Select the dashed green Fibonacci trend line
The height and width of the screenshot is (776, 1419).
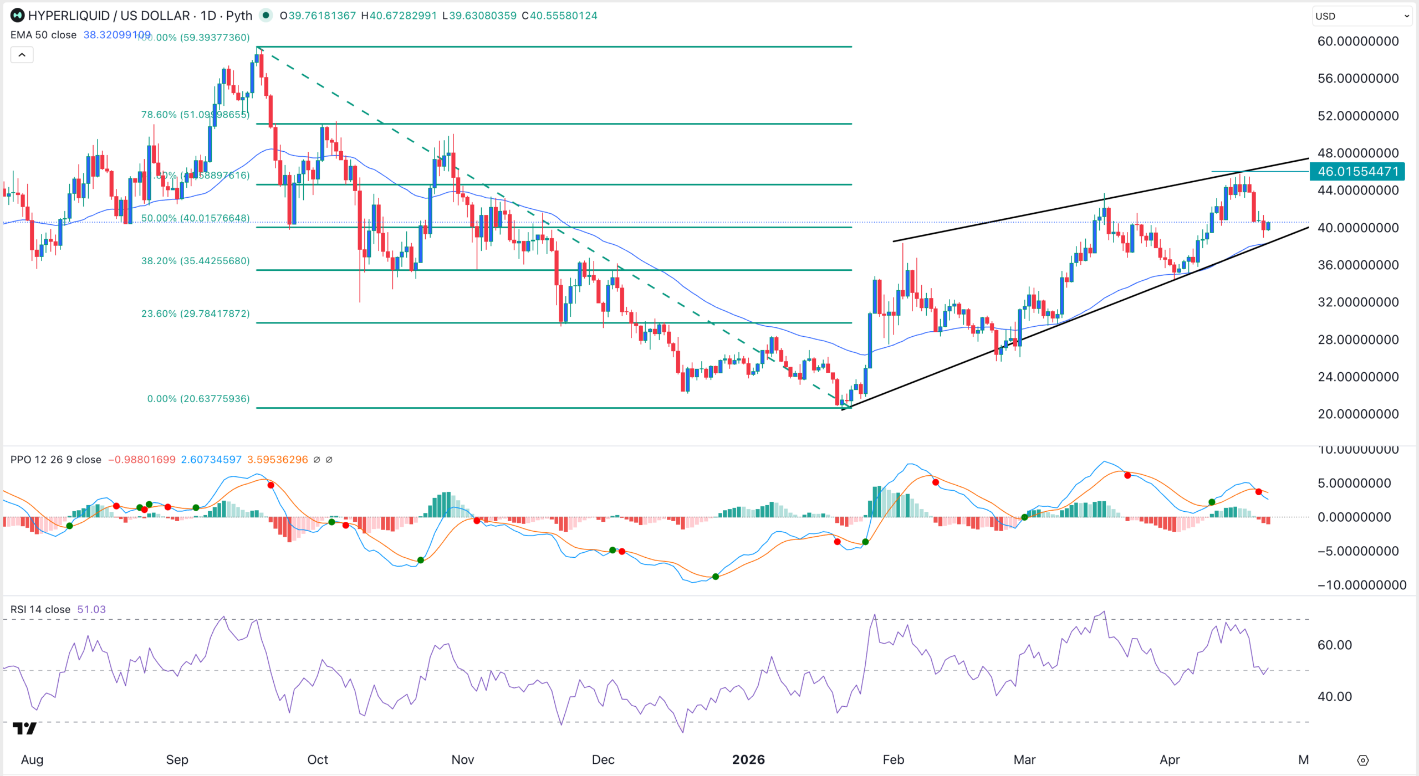tap(554, 228)
